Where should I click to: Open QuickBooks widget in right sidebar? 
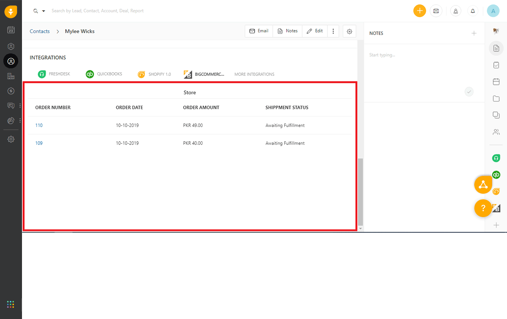tap(496, 175)
